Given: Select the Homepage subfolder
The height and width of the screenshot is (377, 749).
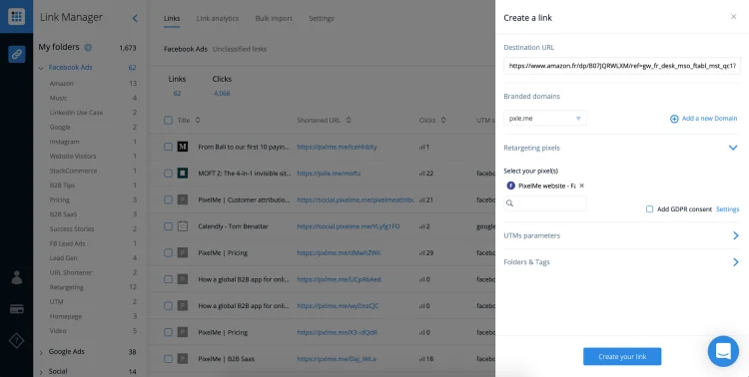Looking at the screenshot, I should click(66, 316).
